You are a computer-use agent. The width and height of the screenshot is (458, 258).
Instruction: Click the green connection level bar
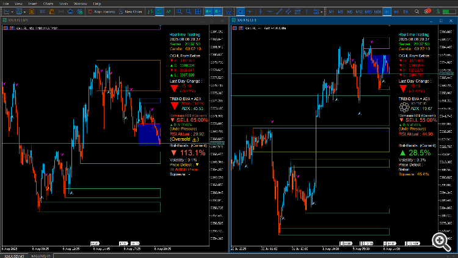[448, 12]
